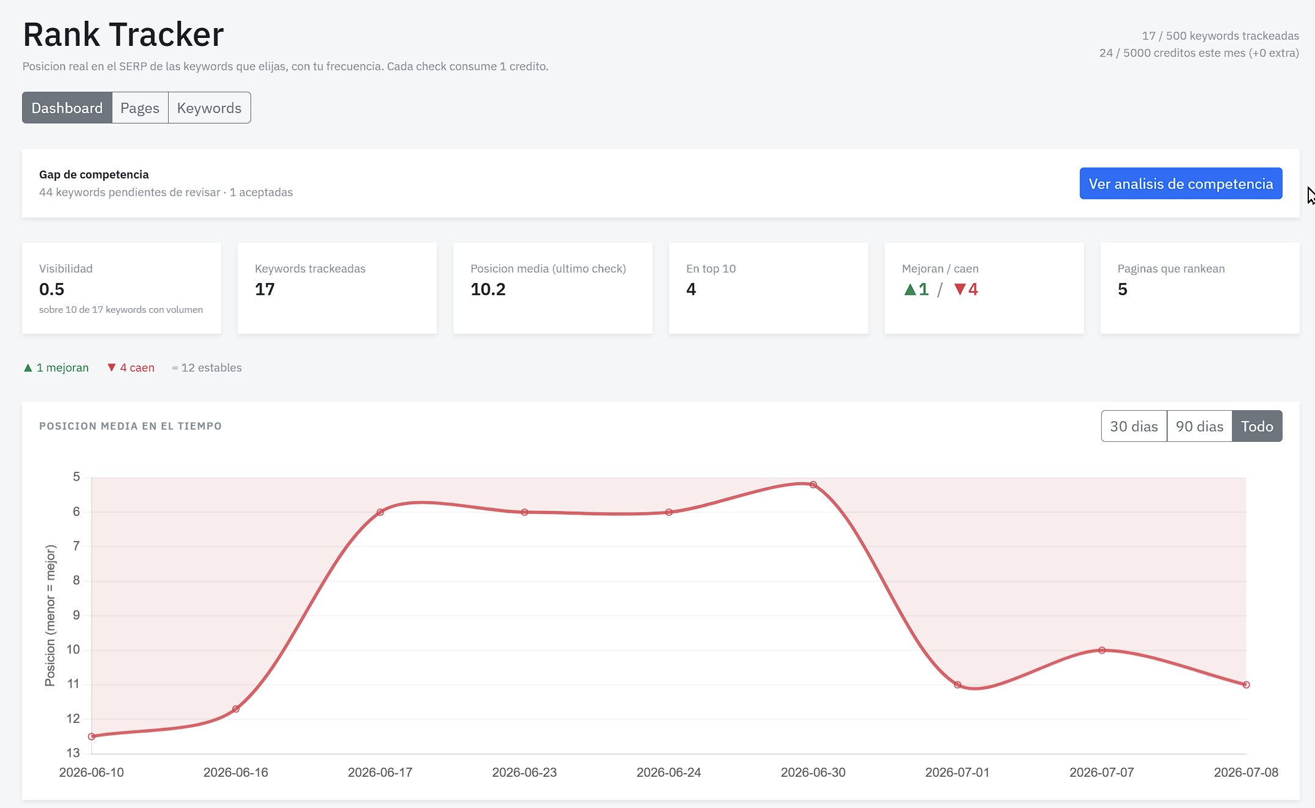Screen dimensions: 1315x808
Task: Click the '4 caen' text
Action: pyautogui.click(x=137, y=368)
